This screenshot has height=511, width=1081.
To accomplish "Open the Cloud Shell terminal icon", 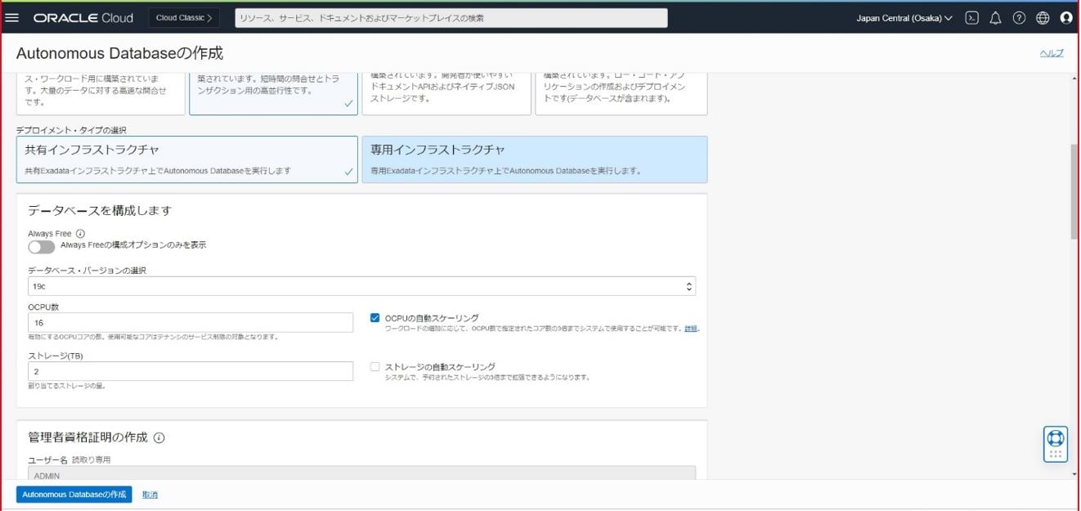I will tap(971, 17).
